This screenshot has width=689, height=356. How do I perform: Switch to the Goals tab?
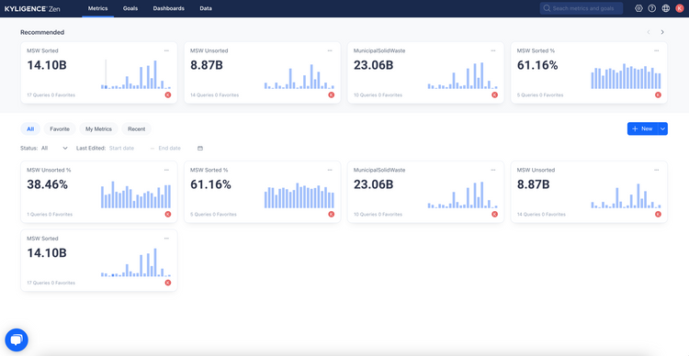point(130,8)
